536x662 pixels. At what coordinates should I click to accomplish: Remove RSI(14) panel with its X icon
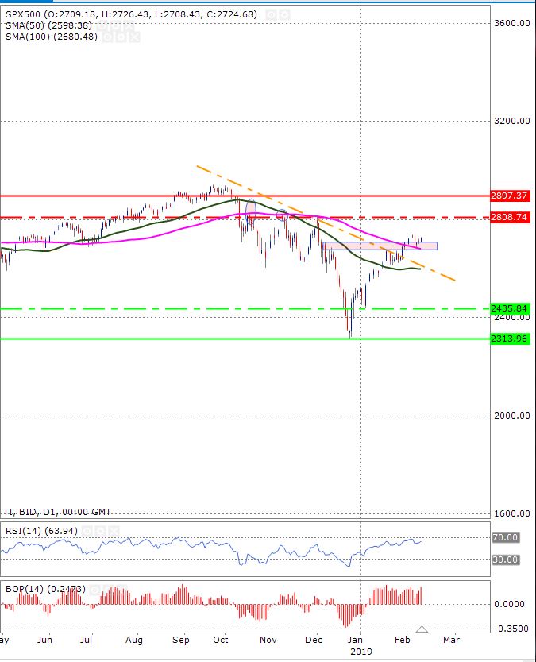114,531
